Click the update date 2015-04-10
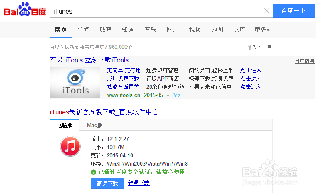This screenshot has height=193, width=316. 120,155
